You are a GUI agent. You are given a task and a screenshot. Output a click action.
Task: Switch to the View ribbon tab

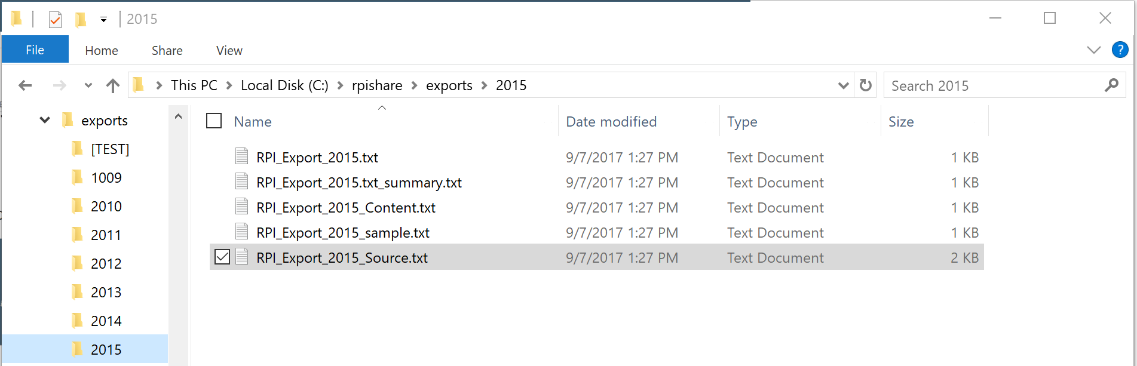point(229,51)
